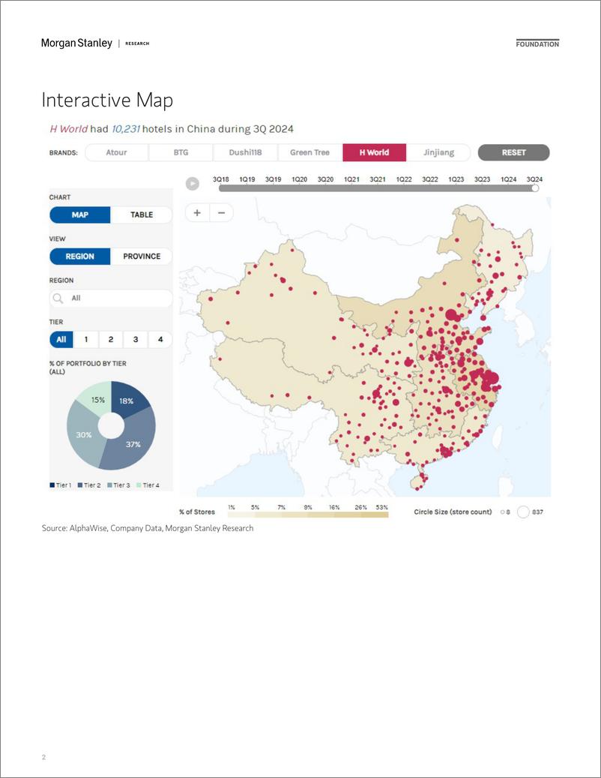Select tier 1
This screenshot has height=778, width=601.
[85, 339]
